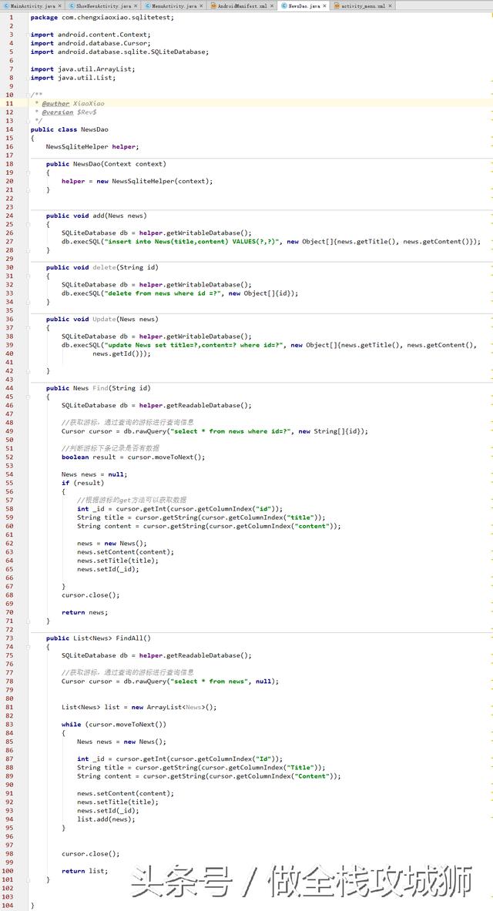Collapse the Javadoc comment at line 10

(28, 95)
